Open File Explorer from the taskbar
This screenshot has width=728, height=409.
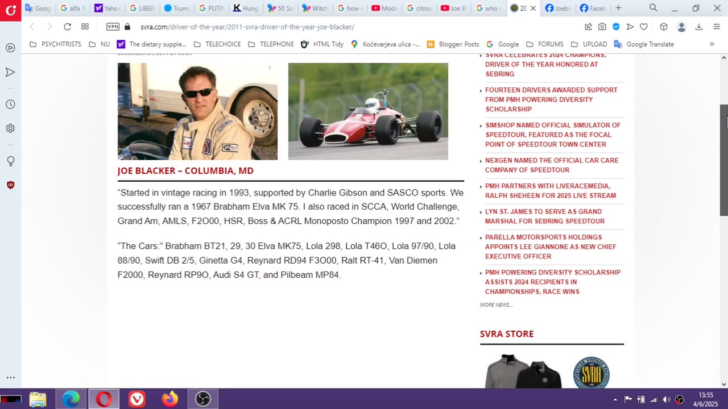[38, 399]
